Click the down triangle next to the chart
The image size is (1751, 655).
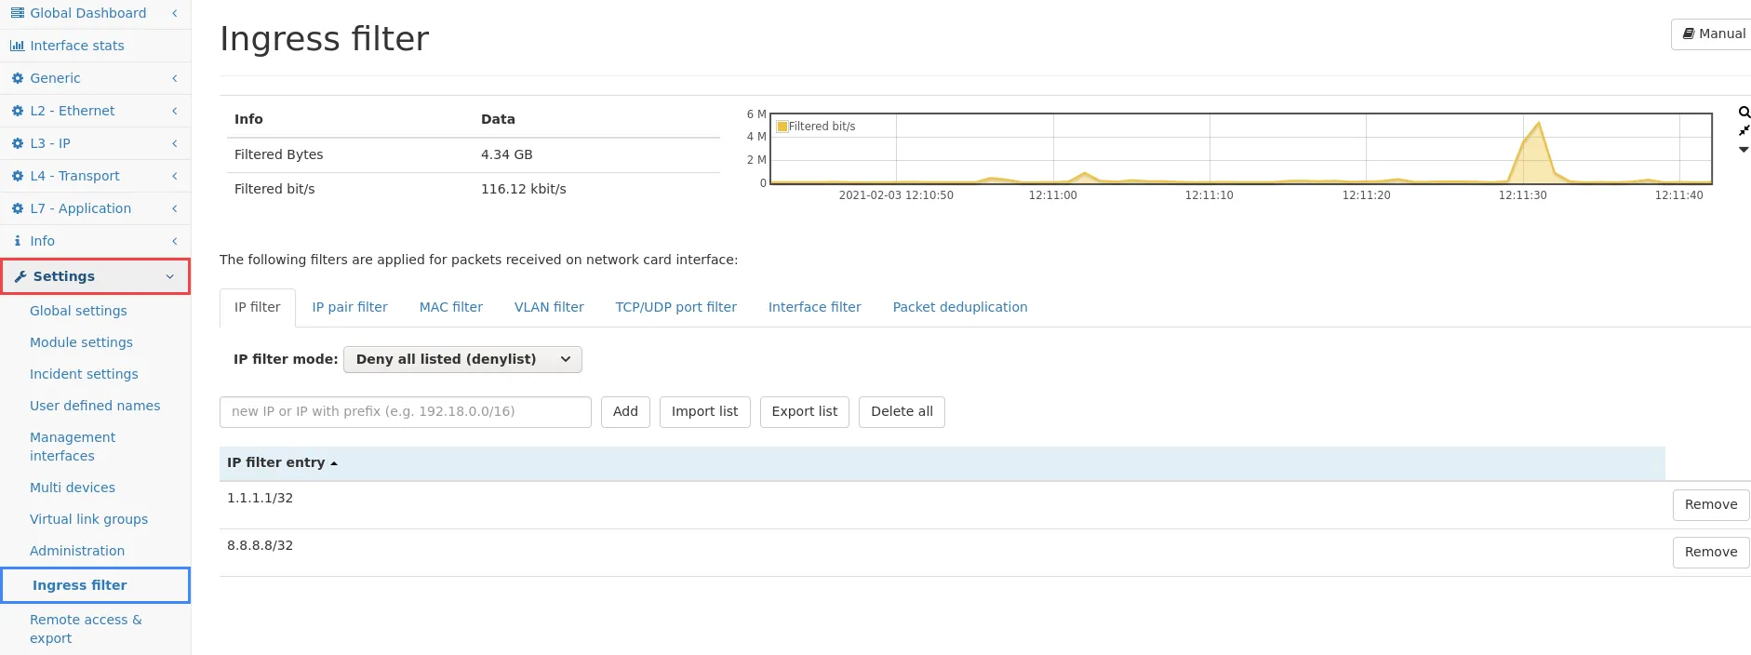[1744, 150]
